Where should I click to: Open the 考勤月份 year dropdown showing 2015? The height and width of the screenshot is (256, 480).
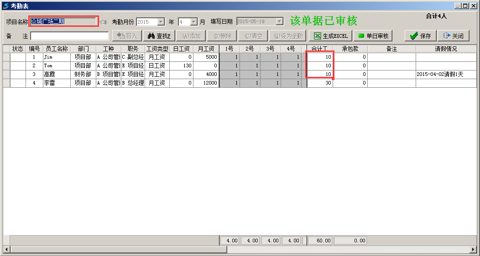point(161,22)
